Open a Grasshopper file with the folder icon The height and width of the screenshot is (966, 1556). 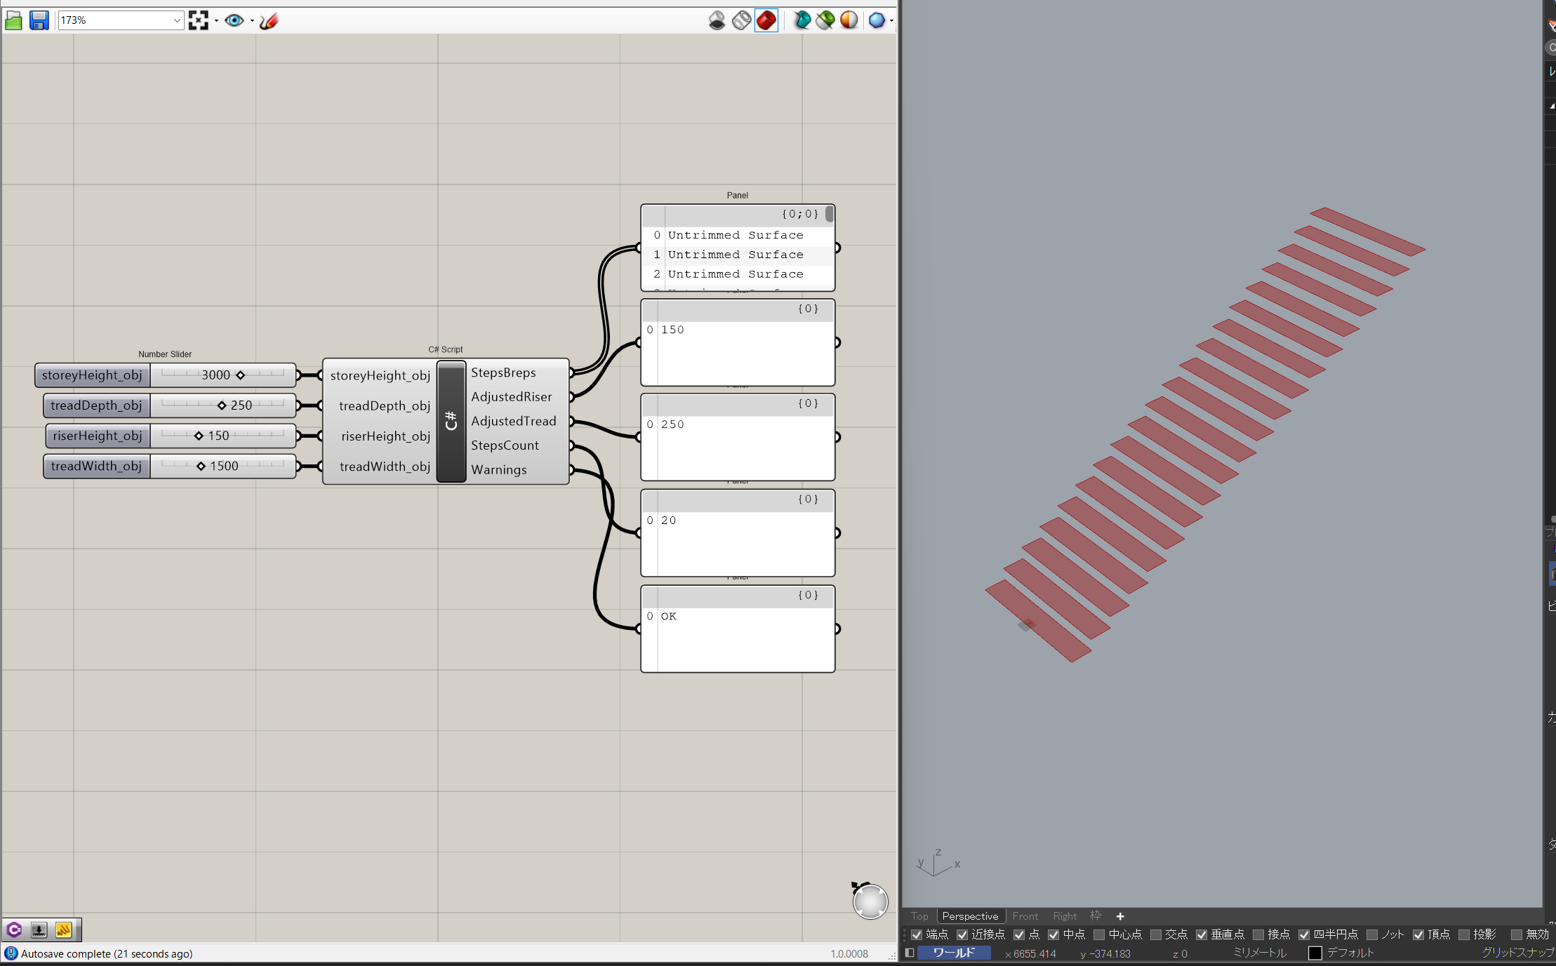14,20
